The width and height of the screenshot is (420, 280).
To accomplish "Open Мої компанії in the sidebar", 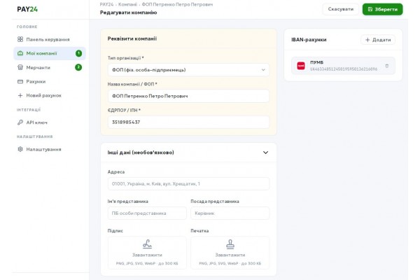I will (x=42, y=53).
